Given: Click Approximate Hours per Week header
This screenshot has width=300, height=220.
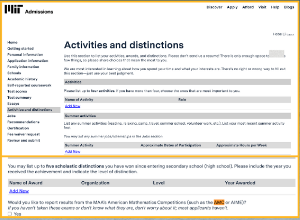Looking at the screenshot, I should tap(241, 145).
